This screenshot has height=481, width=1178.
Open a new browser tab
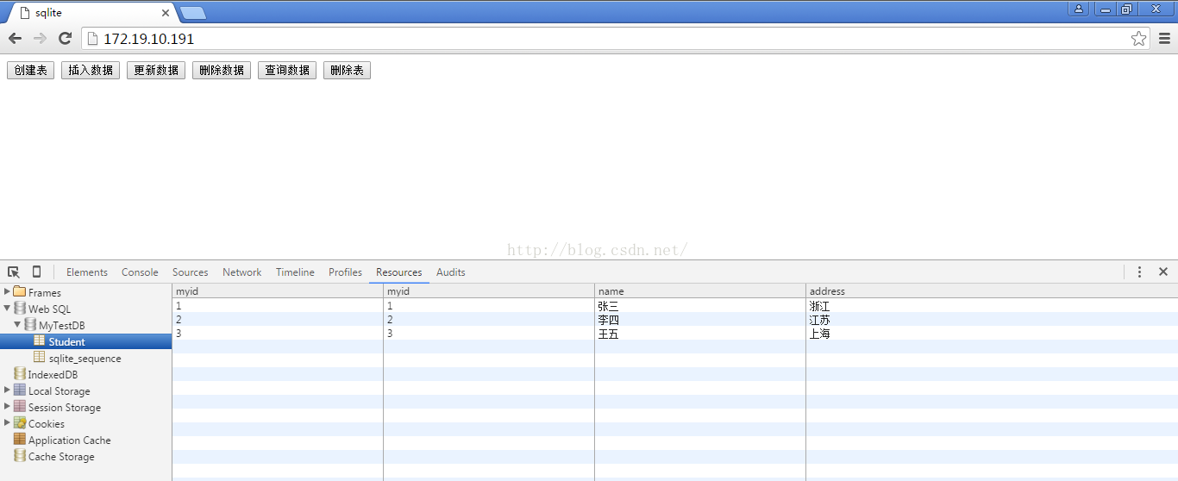tap(193, 13)
